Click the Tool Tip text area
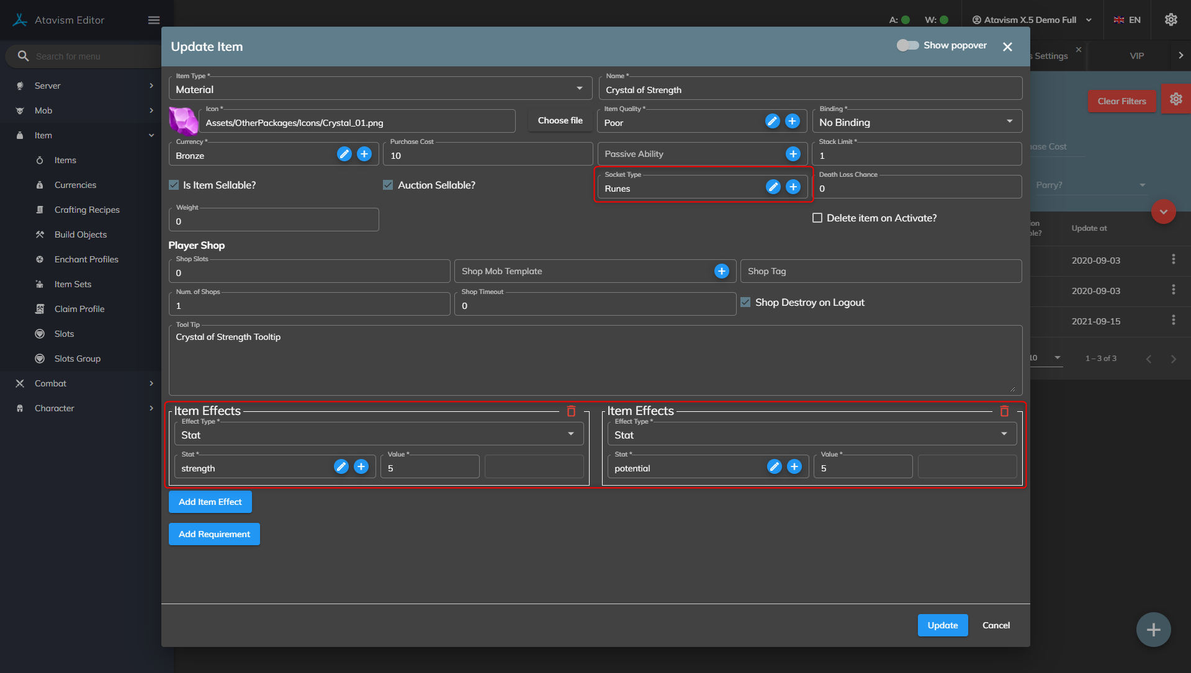The height and width of the screenshot is (673, 1191). coord(595,361)
